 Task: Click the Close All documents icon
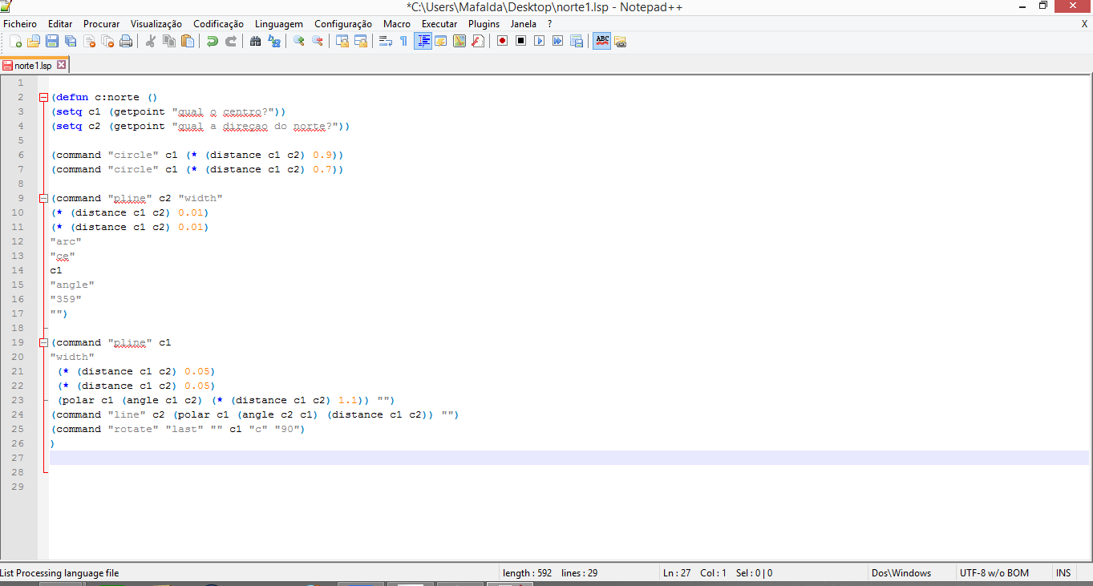tap(107, 41)
